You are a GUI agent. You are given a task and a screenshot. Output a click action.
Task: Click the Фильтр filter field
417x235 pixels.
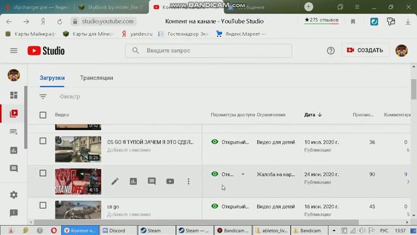[x=70, y=97]
